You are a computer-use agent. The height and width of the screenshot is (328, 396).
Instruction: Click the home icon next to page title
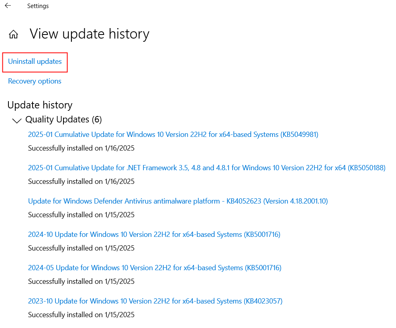coord(13,34)
